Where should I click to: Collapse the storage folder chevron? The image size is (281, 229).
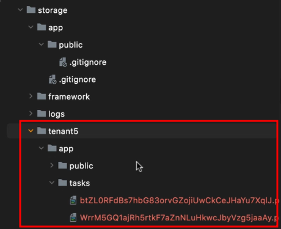(20, 10)
